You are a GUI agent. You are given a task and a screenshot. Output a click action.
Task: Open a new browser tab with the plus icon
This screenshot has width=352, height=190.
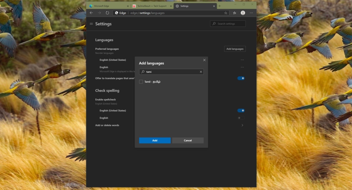(219, 6)
